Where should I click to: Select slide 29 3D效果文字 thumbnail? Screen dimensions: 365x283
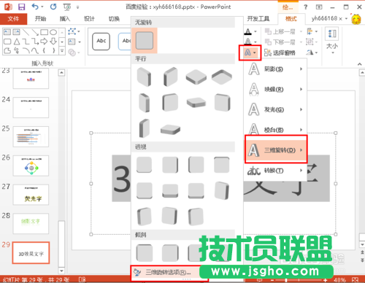tap(31, 253)
